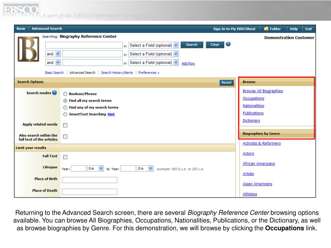
Task: Select Find all my search terms
Action: click(65, 101)
